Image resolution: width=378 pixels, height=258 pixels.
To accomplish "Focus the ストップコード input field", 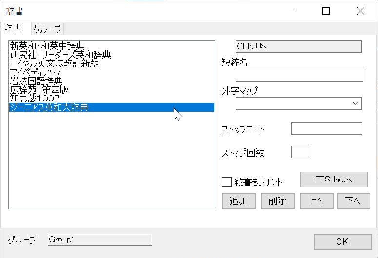I will click(327, 129).
